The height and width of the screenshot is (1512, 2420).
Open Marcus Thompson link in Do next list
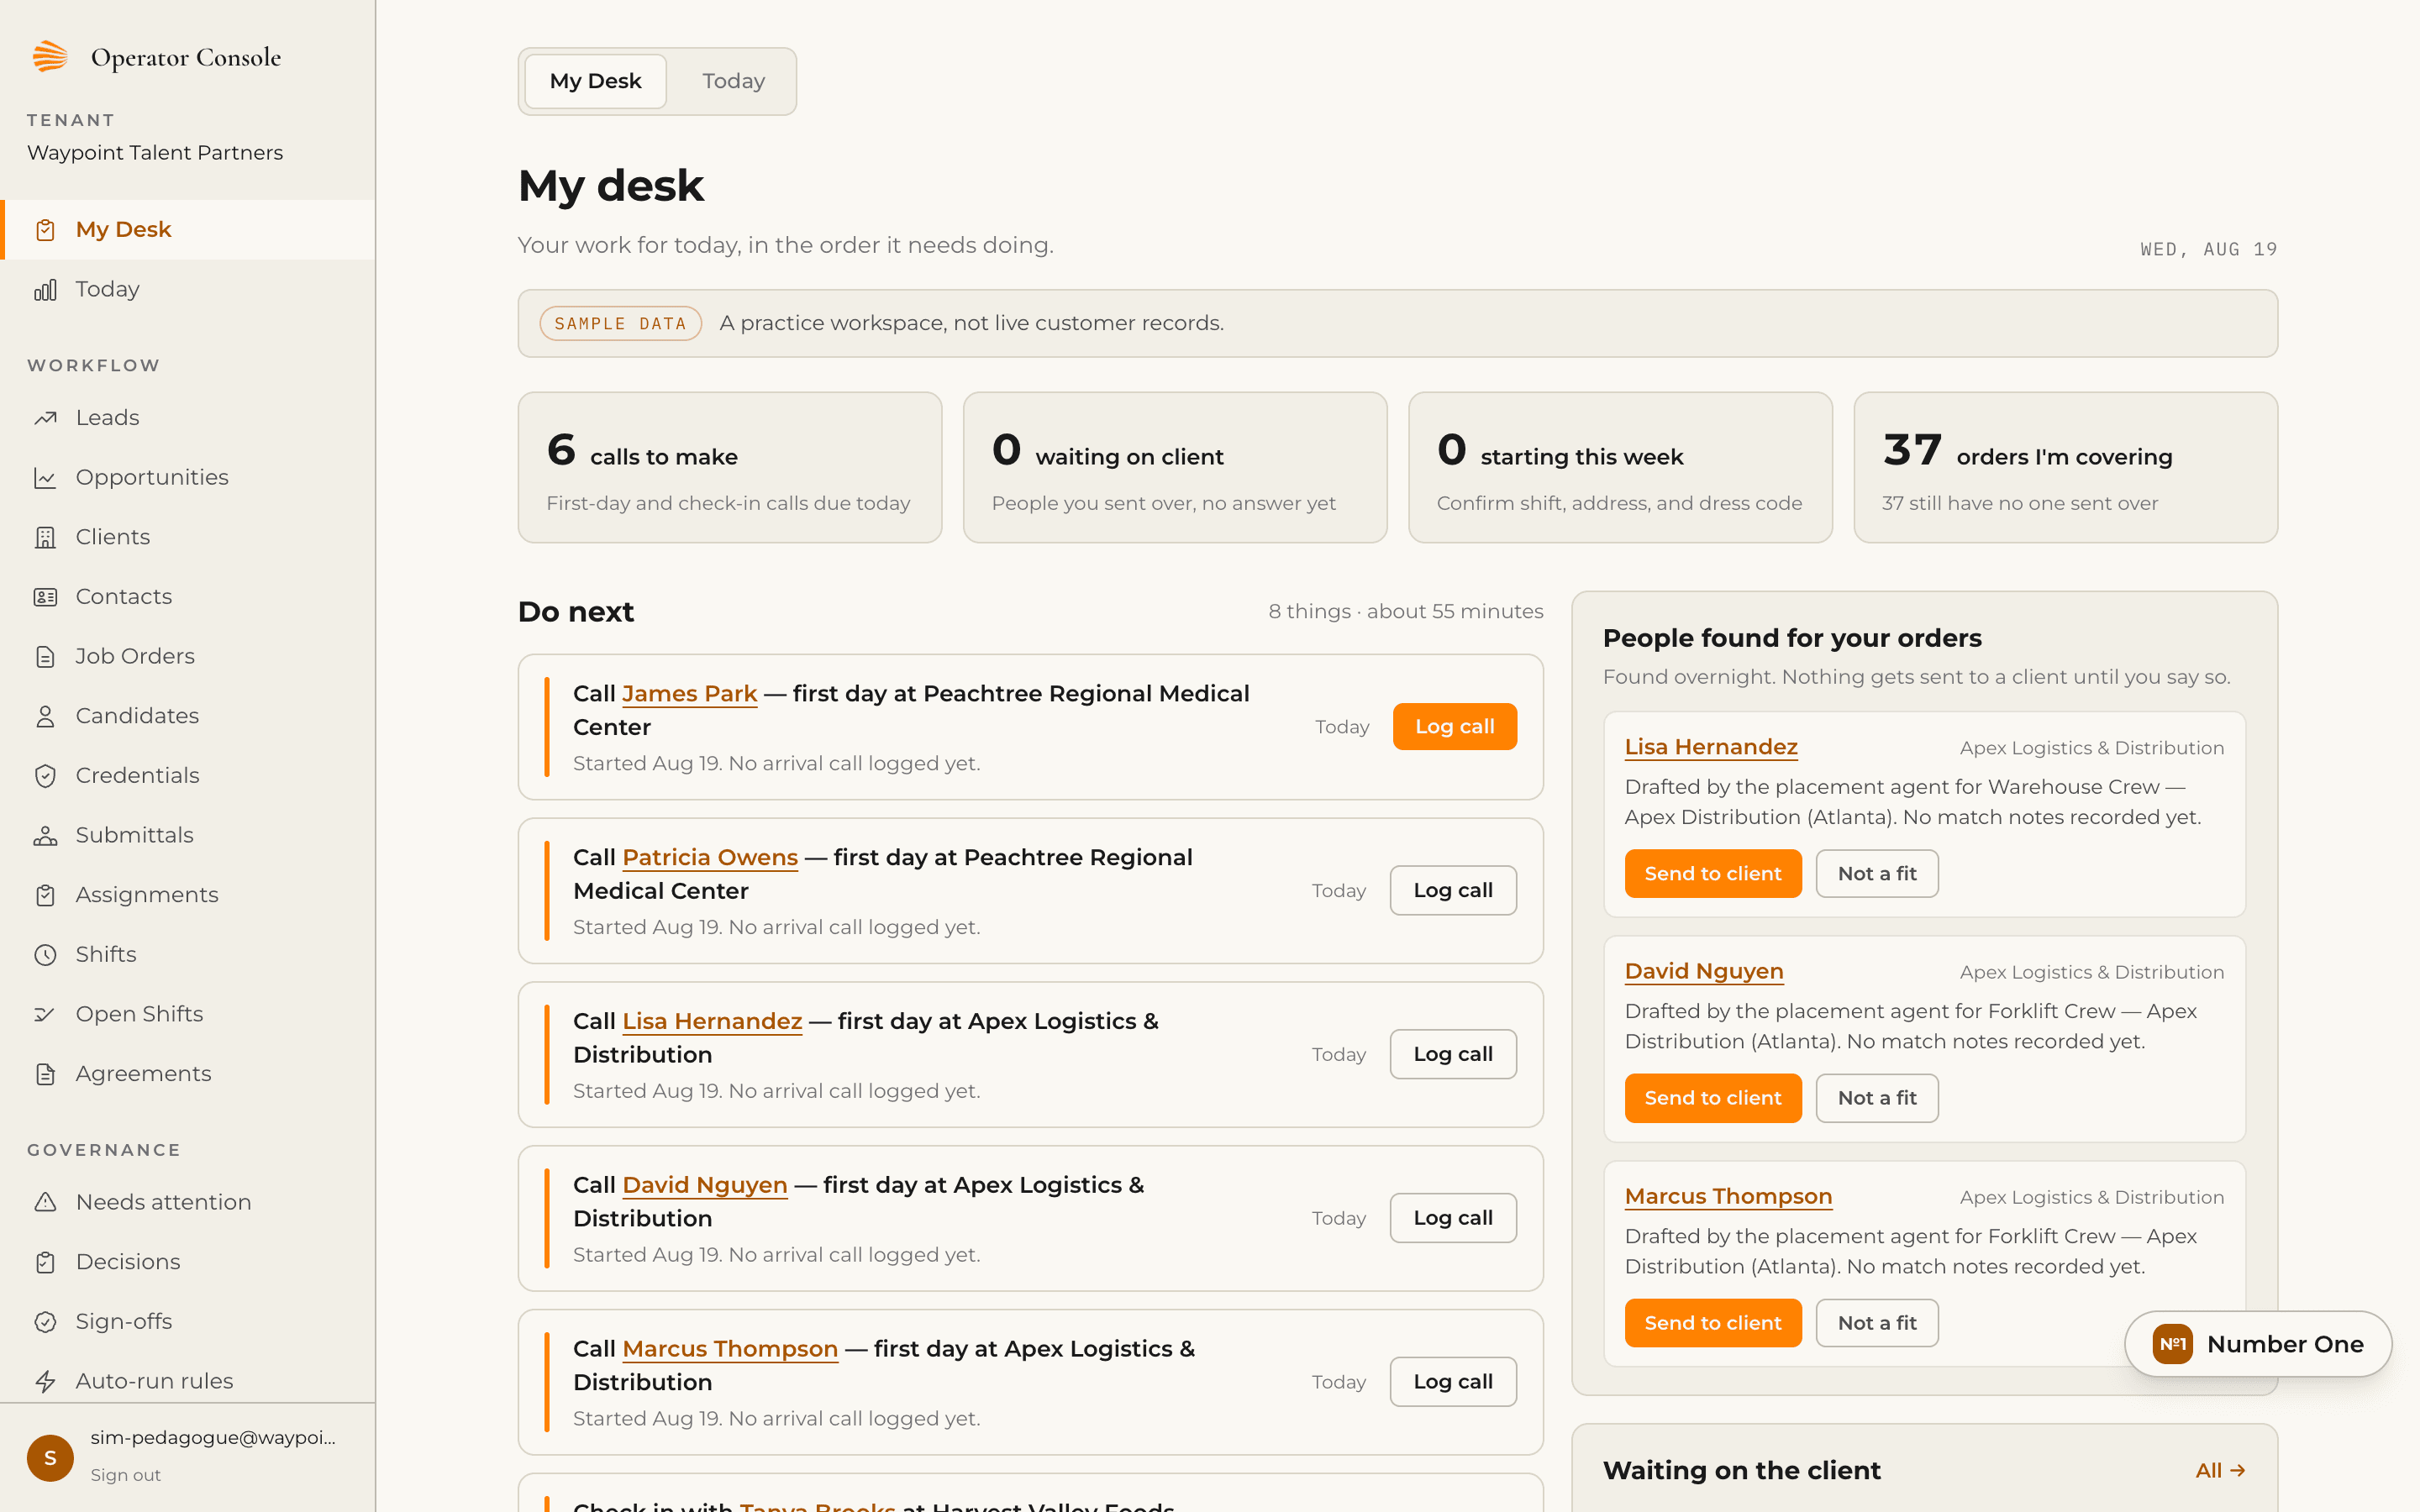coord(730,1349)
